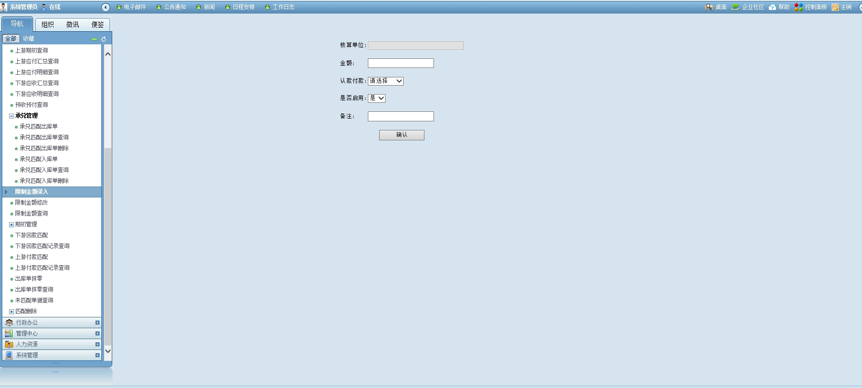The width and height of the screenshot is (862, 388).
Task: Collapse the left navigation panel arrow
Action: point(105,7)
